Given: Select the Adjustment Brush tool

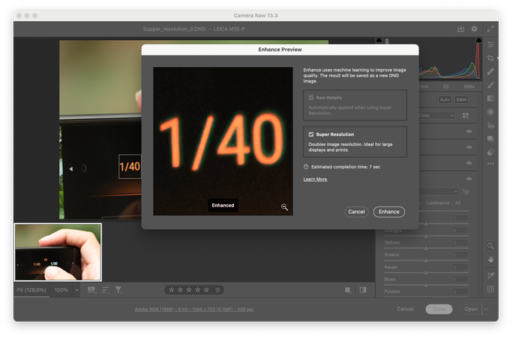Looking at the screenshot, I should tap(491, 85).
